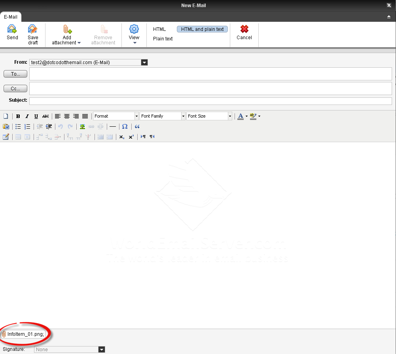Click the Cc... recipients button
Image resolution: width=396 pixels, height=354 pixels.
(15, 89)
